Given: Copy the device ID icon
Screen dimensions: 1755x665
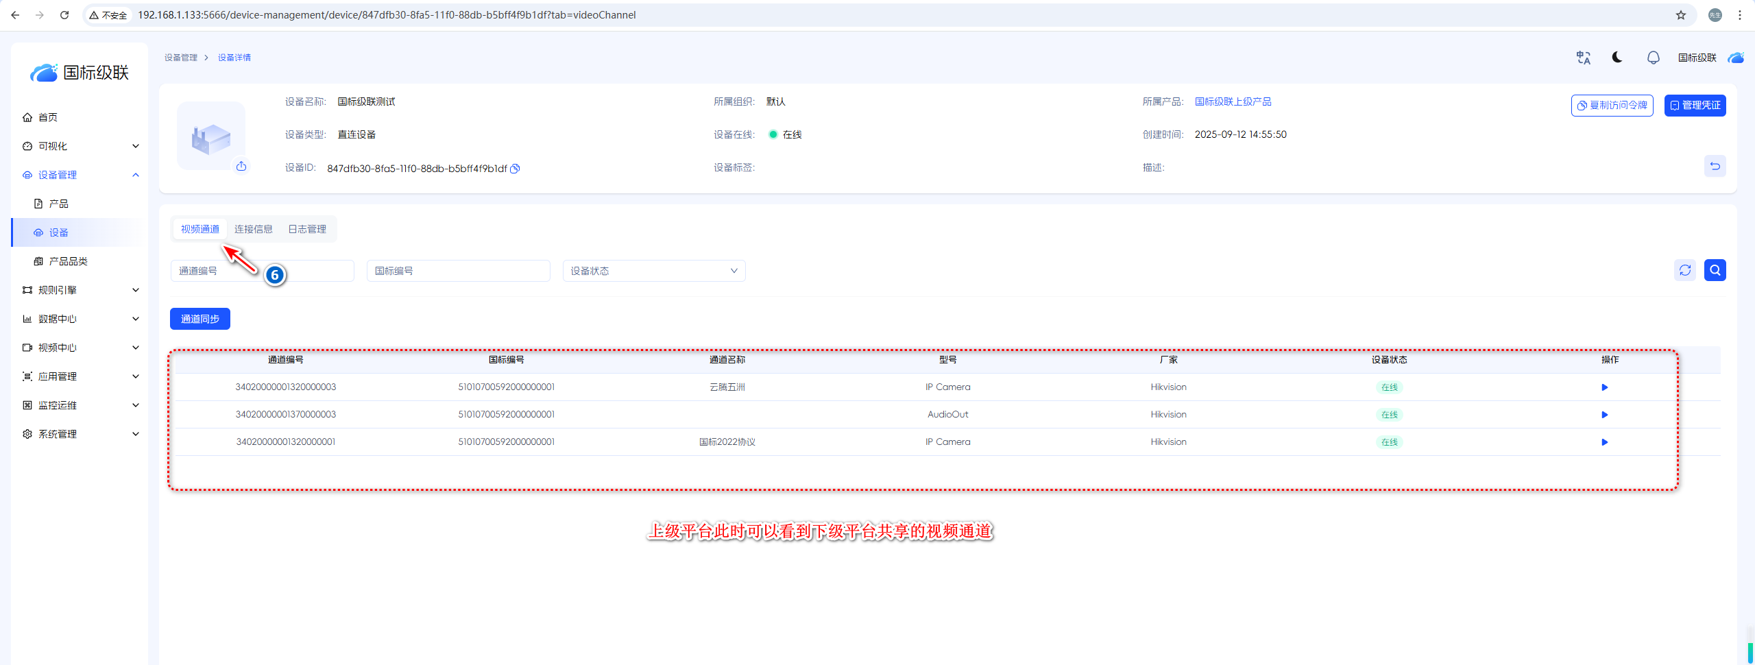Looking at the screenshot, I should [x=516, y=169].
